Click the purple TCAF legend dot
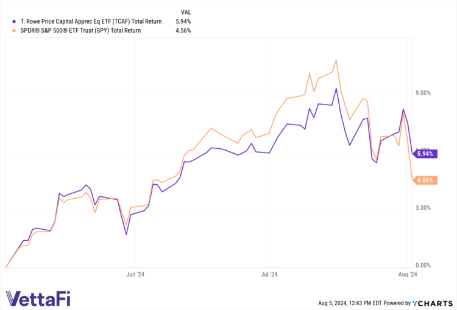Screen dimensions: 457x310 [7, 21]
